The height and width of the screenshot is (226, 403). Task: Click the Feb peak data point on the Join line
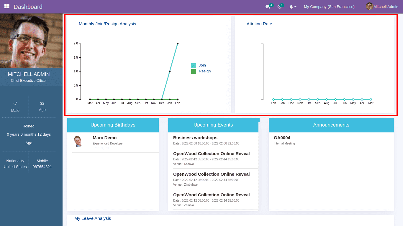[x=177, y=43]
